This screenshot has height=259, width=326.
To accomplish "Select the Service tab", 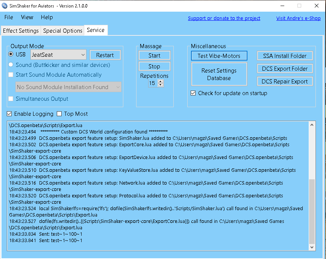I will [96, 30].
